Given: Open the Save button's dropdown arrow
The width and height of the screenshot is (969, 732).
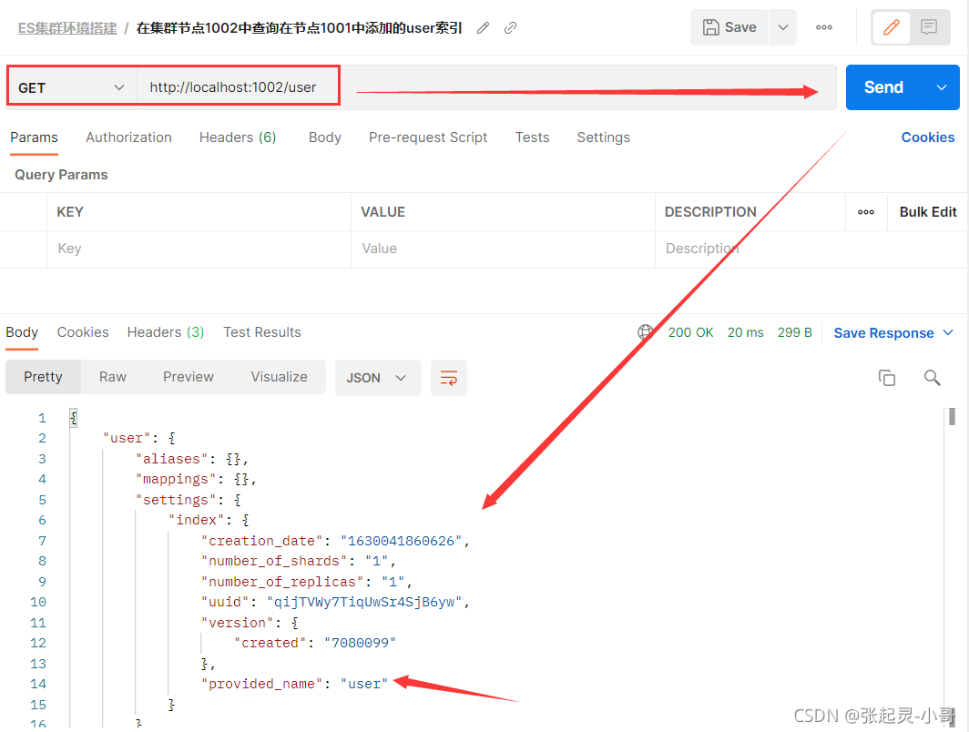Looking at the screenshot, I should pyautogui.click(x=783, y=27).
